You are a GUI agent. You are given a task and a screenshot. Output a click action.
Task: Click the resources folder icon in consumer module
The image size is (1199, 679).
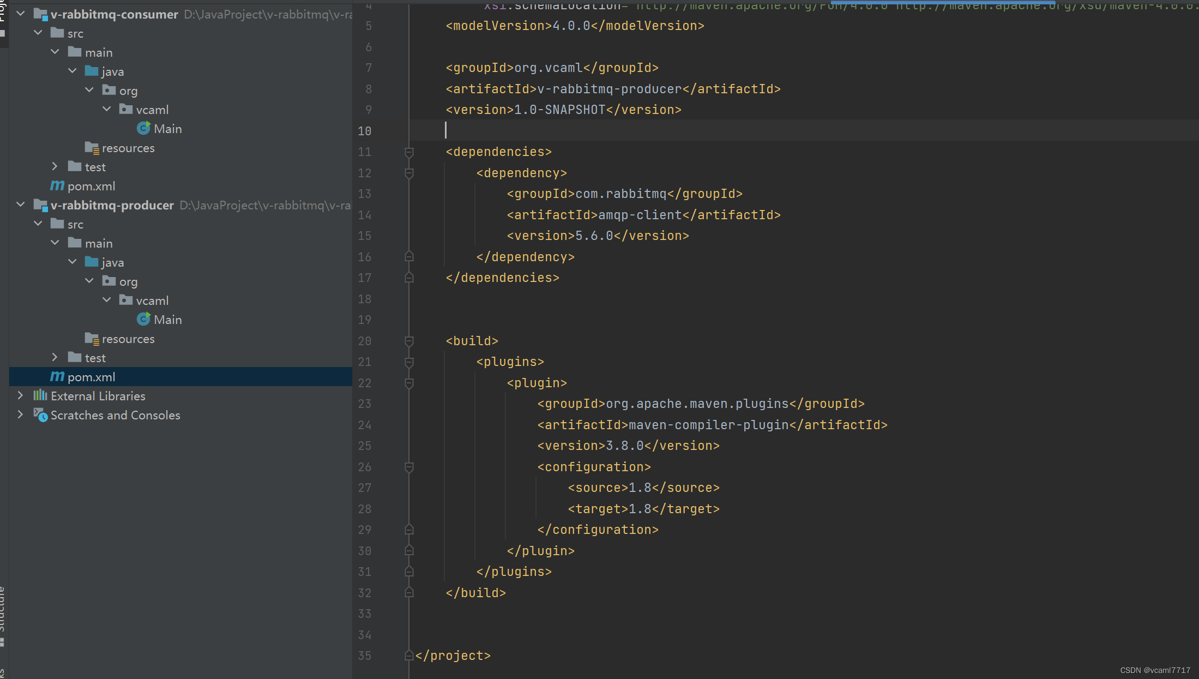[x=92, y=148]
